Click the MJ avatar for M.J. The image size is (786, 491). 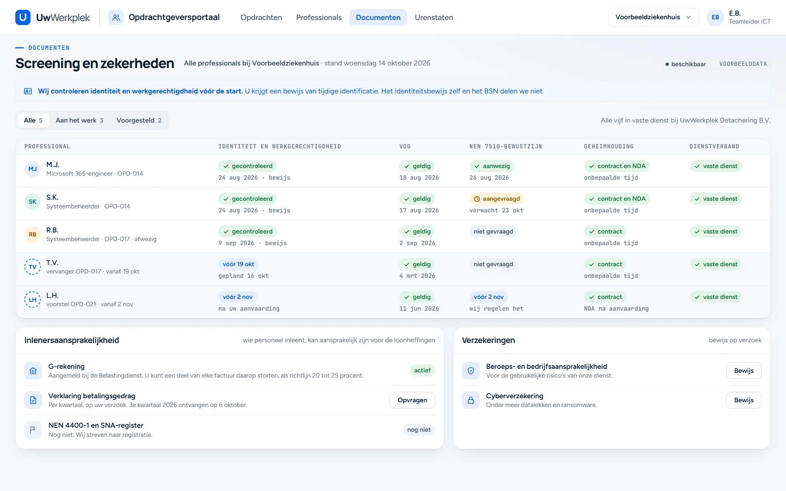pos(32,169)
